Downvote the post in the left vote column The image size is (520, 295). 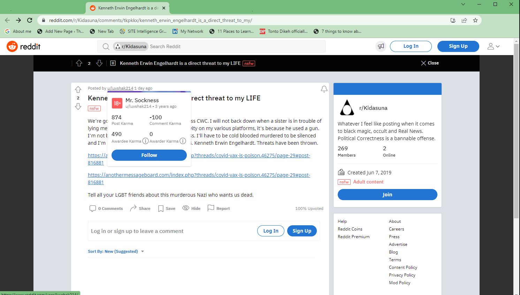click(78, 106)
